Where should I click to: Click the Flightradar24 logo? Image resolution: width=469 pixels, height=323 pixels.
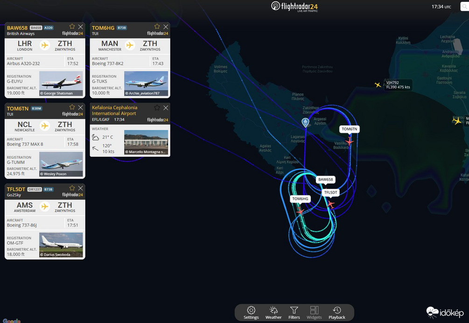click(295, 6)
